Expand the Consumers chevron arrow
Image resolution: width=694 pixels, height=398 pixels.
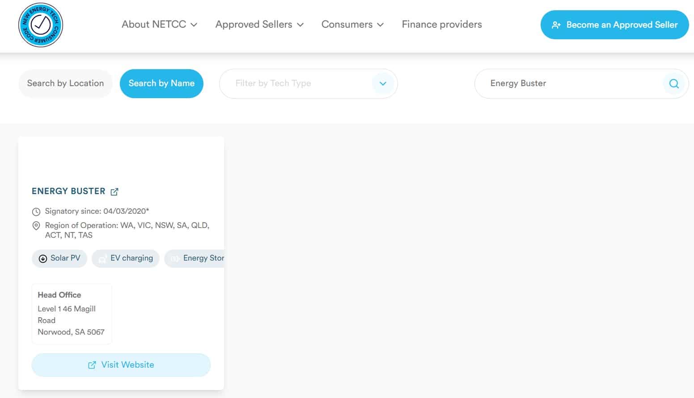(381, 25)
